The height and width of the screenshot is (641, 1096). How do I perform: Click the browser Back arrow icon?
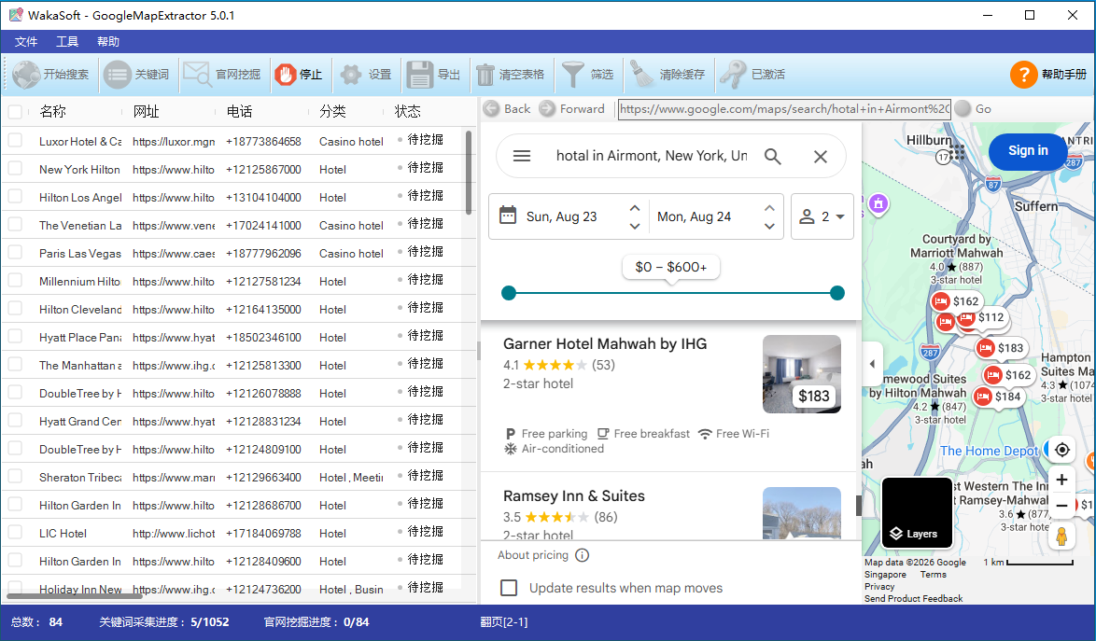(491, 108)
